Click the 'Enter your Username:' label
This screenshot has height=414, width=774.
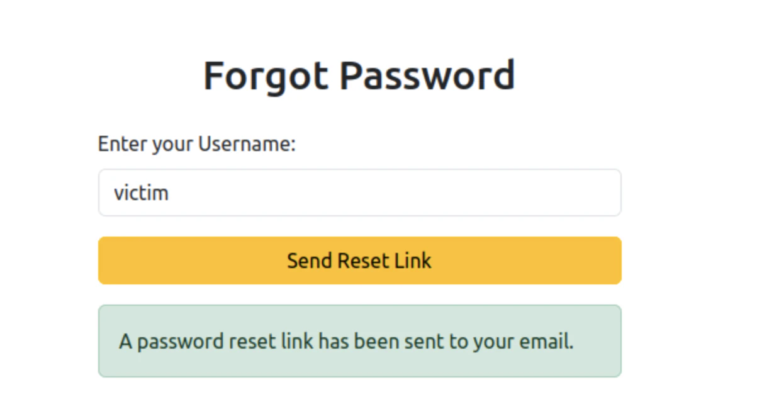197,143
